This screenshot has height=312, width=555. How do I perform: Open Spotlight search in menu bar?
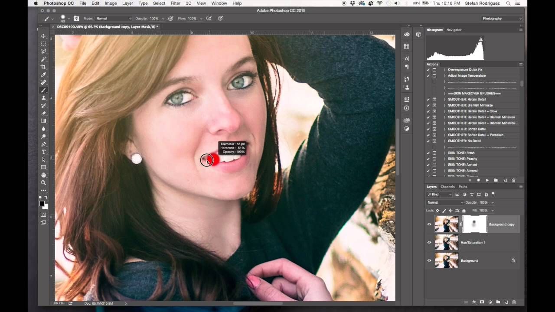508,3
